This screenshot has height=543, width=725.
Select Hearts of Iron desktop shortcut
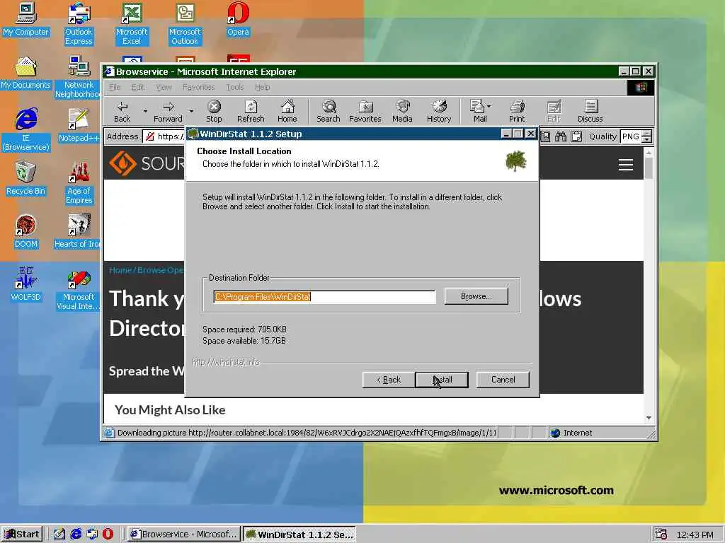pyautogui.click(x=78, y=232)
